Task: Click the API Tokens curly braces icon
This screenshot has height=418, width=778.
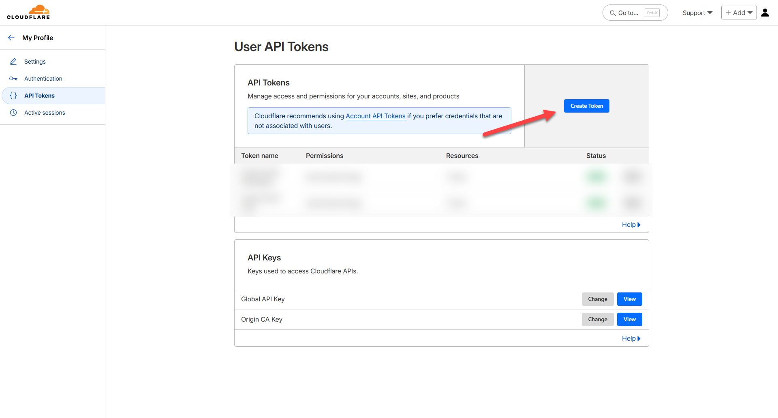Action: 13,96
